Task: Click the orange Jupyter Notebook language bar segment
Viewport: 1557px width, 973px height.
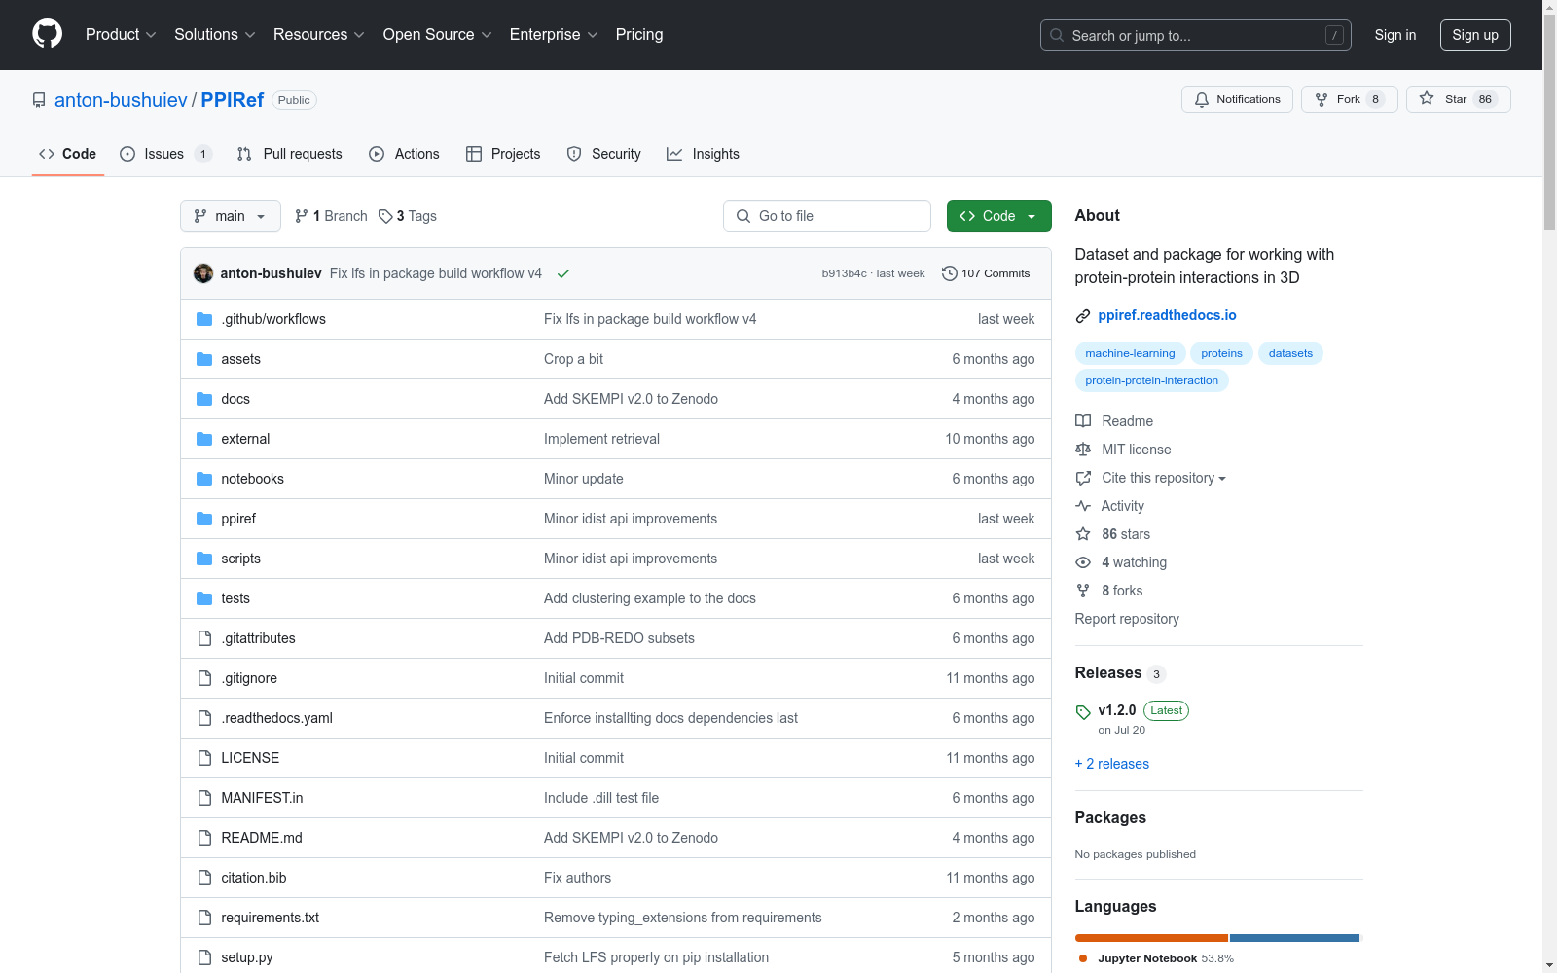Action: point(1151,938)
